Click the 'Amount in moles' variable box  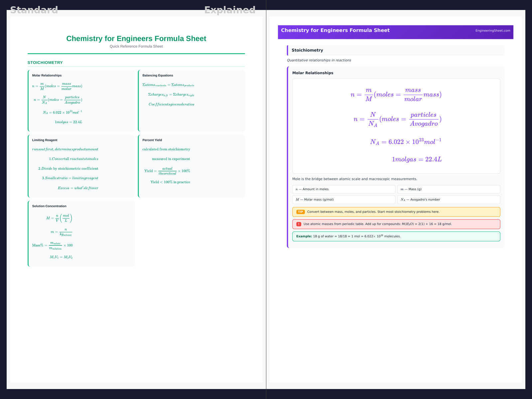[343, 189]
